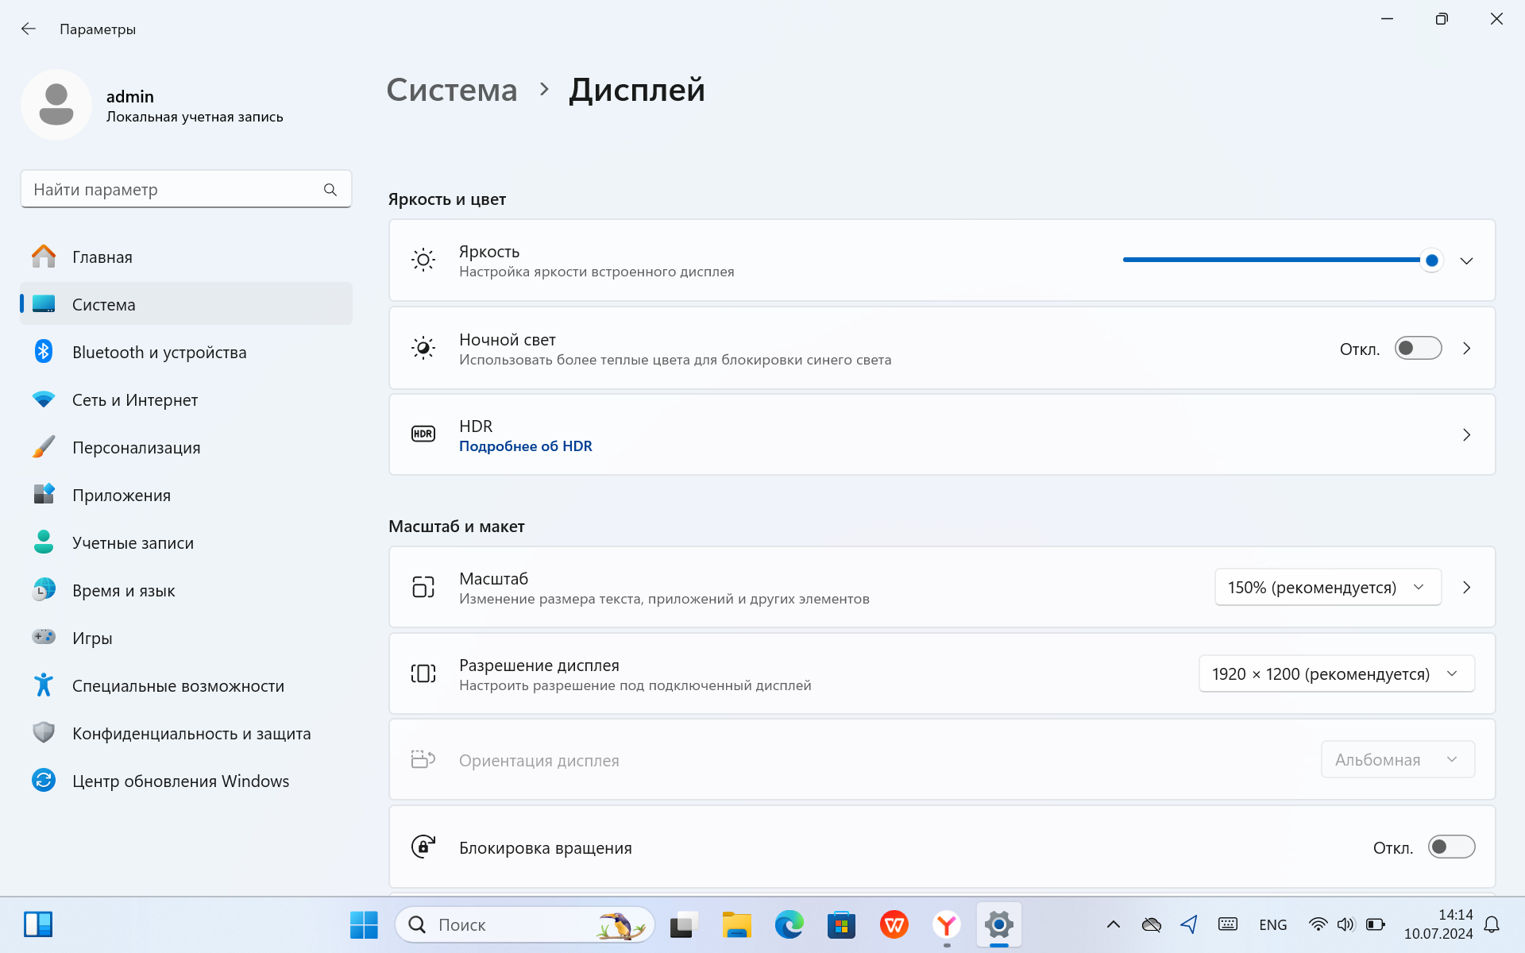
Task: Click the Windows Start button
Action: coord(364,924)
